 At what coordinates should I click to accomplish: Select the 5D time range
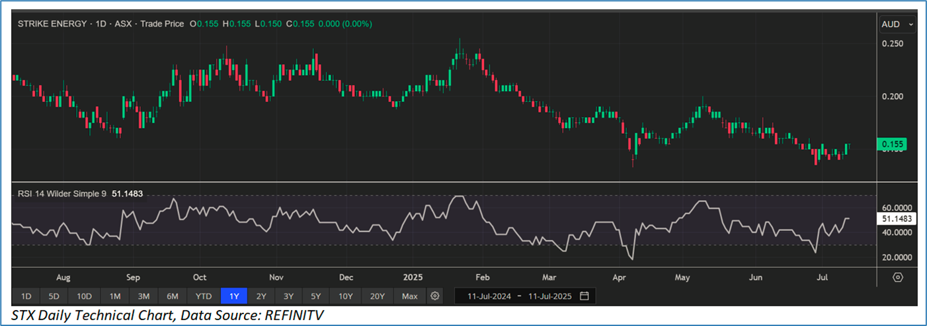point(54,296)
